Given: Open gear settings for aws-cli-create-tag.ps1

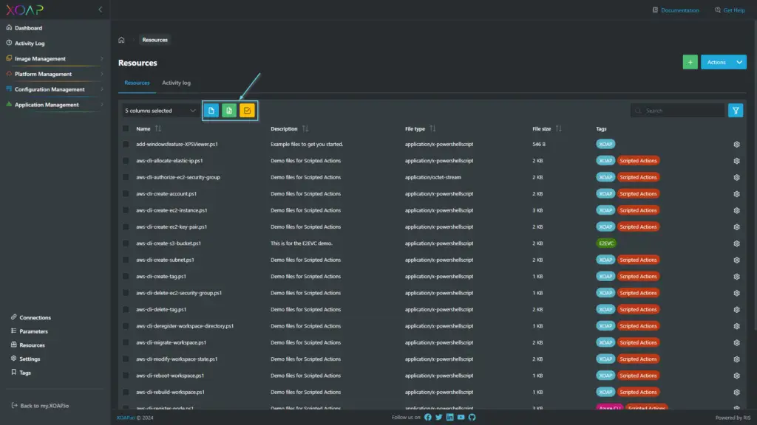Looking at the screenshot, I should click(x=736, y=277).
